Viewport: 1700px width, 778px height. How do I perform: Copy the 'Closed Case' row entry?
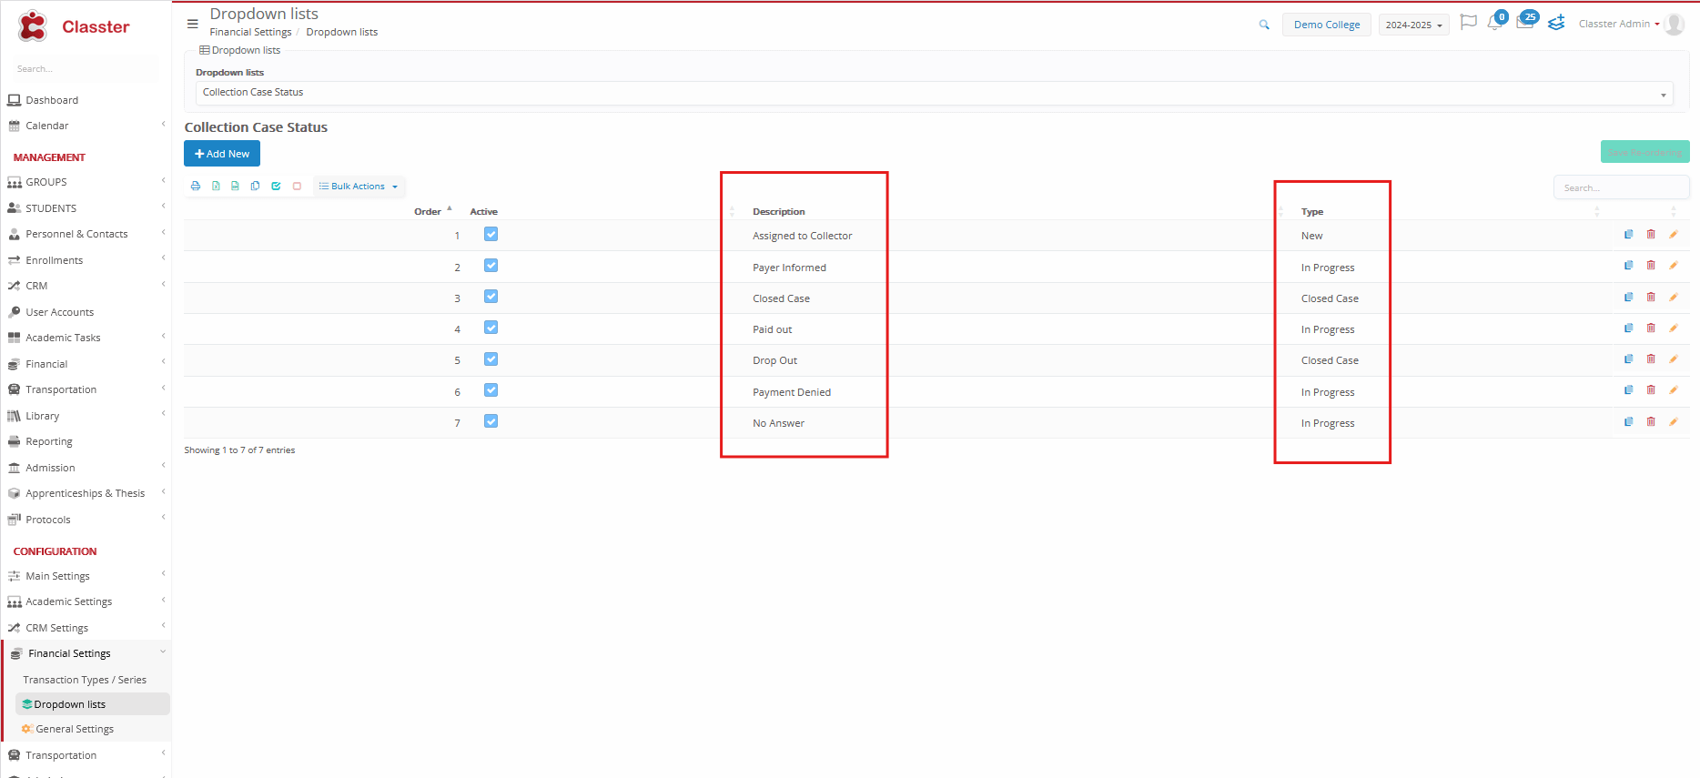[1628, 298]
